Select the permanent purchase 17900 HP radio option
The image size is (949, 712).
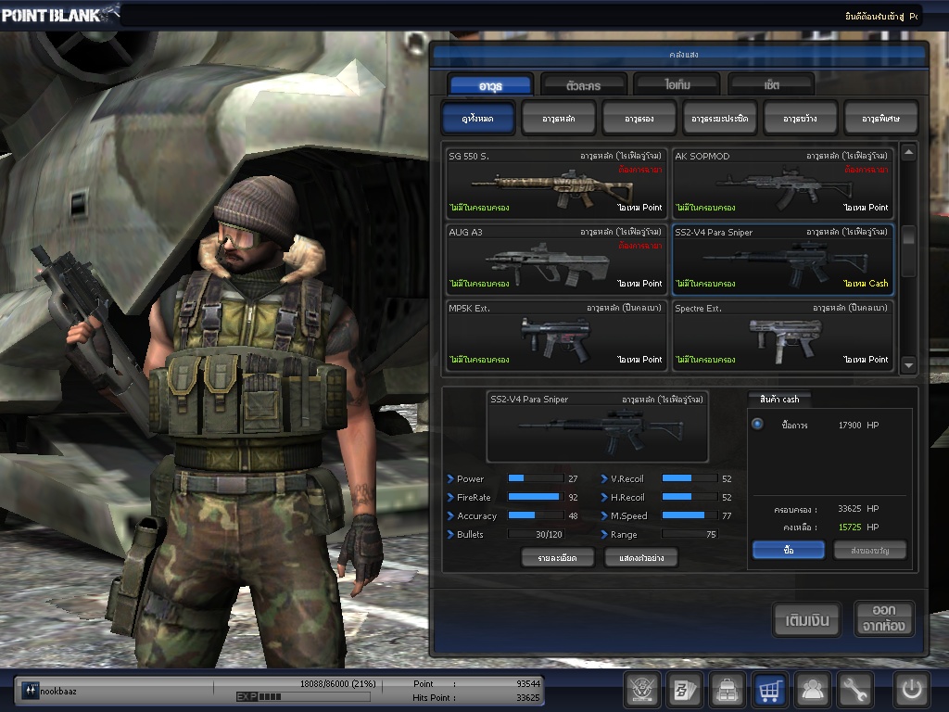click(x=757, y=424)
